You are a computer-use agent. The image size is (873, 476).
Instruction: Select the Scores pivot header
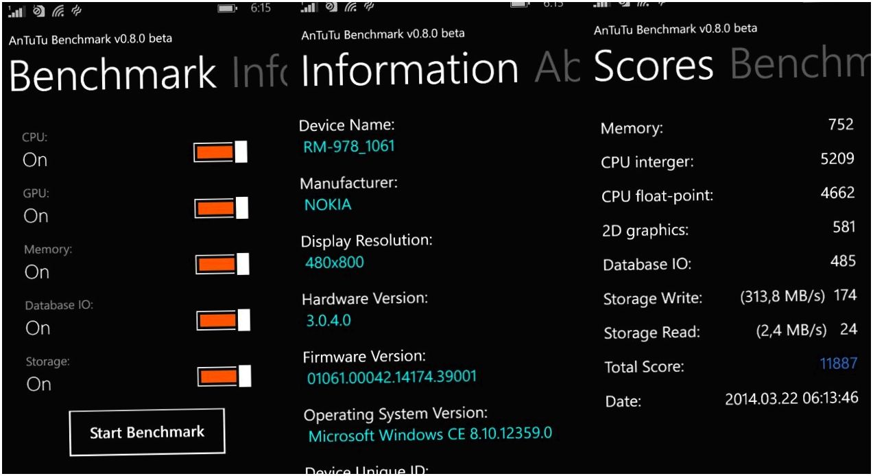click(654, 66)
